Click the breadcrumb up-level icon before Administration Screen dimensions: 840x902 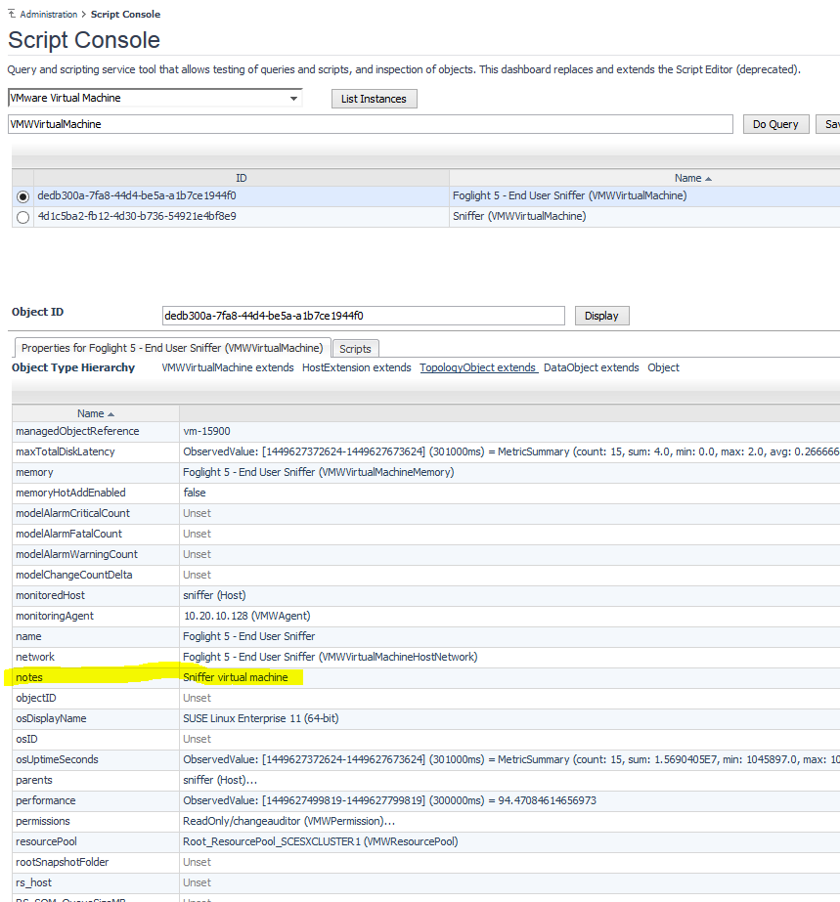[12, 14]
